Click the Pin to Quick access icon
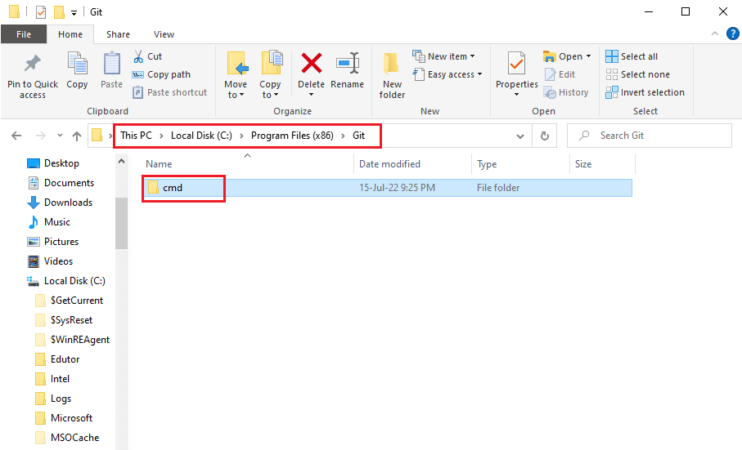The width and height of the screenshot is (742, 450). click(32, 64)
